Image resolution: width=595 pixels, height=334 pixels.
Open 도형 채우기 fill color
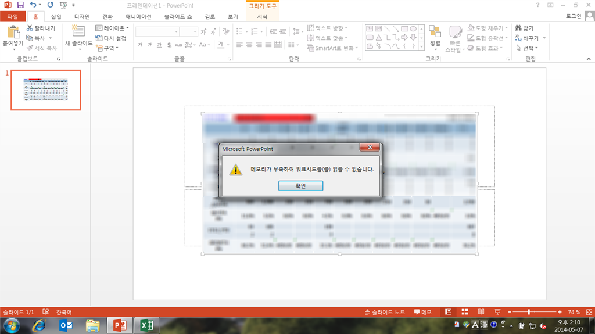pos(488,28)
